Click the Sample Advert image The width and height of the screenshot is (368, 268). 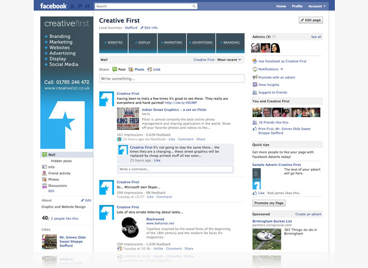pyautogui.click(x=257, y=179)
